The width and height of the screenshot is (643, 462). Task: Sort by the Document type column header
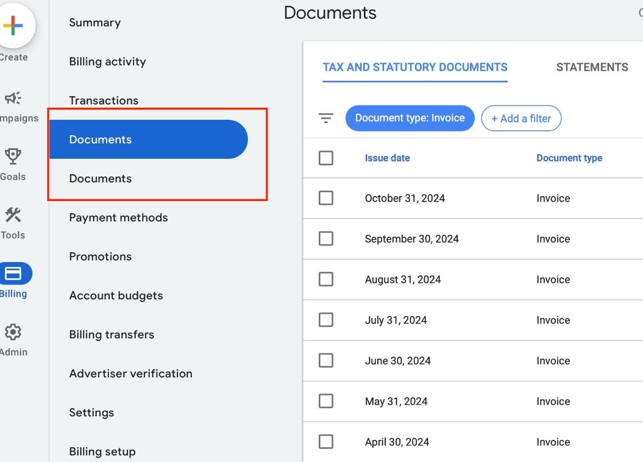tap(569, 158)
